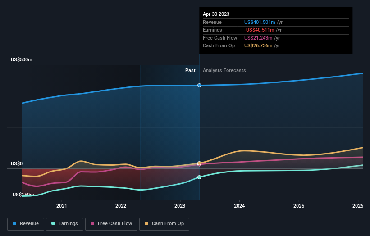Toggle the Free Cash Flow legend button
The width and height of the screenshot is (370, 236).
[x=111, y=224]
